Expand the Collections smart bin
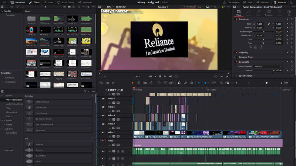The image size is (296, 166). [x=2, y=82]
